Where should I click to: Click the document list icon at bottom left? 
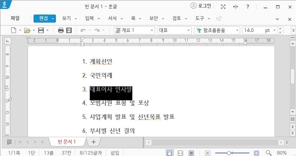click(x=9, y=142)
